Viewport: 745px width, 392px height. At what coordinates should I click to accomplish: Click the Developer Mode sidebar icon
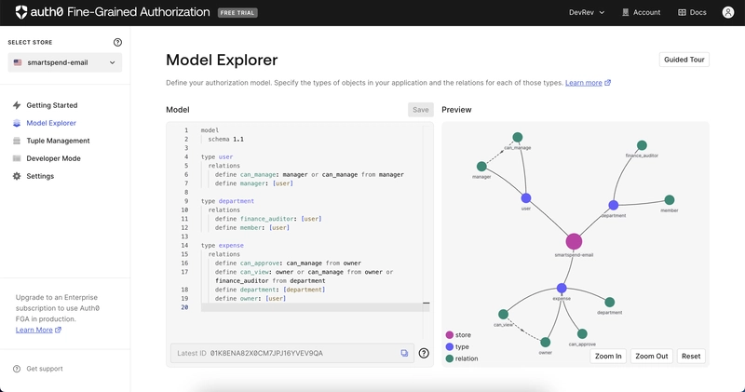(17, 158)
